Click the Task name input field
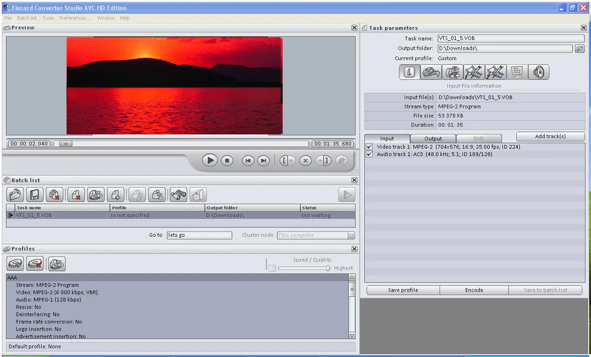The height and width of the screenshot is (357, 591). tap(511, 39)
